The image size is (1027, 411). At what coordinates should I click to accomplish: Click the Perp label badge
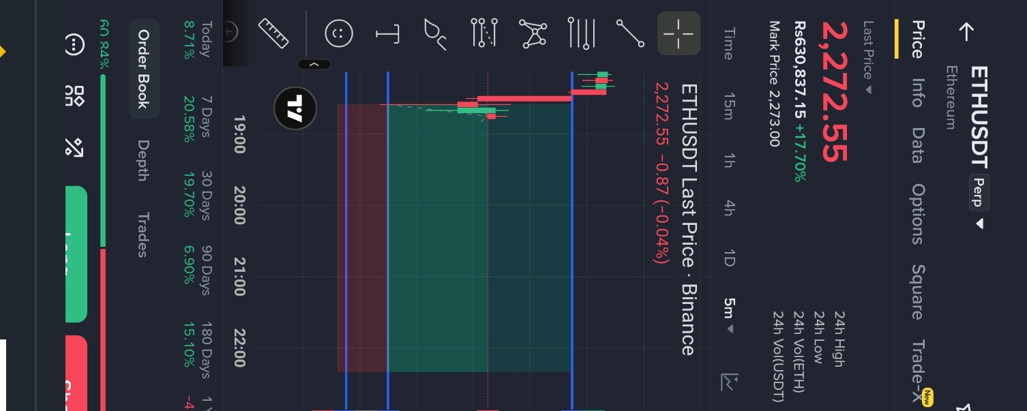tap(978, 192)
